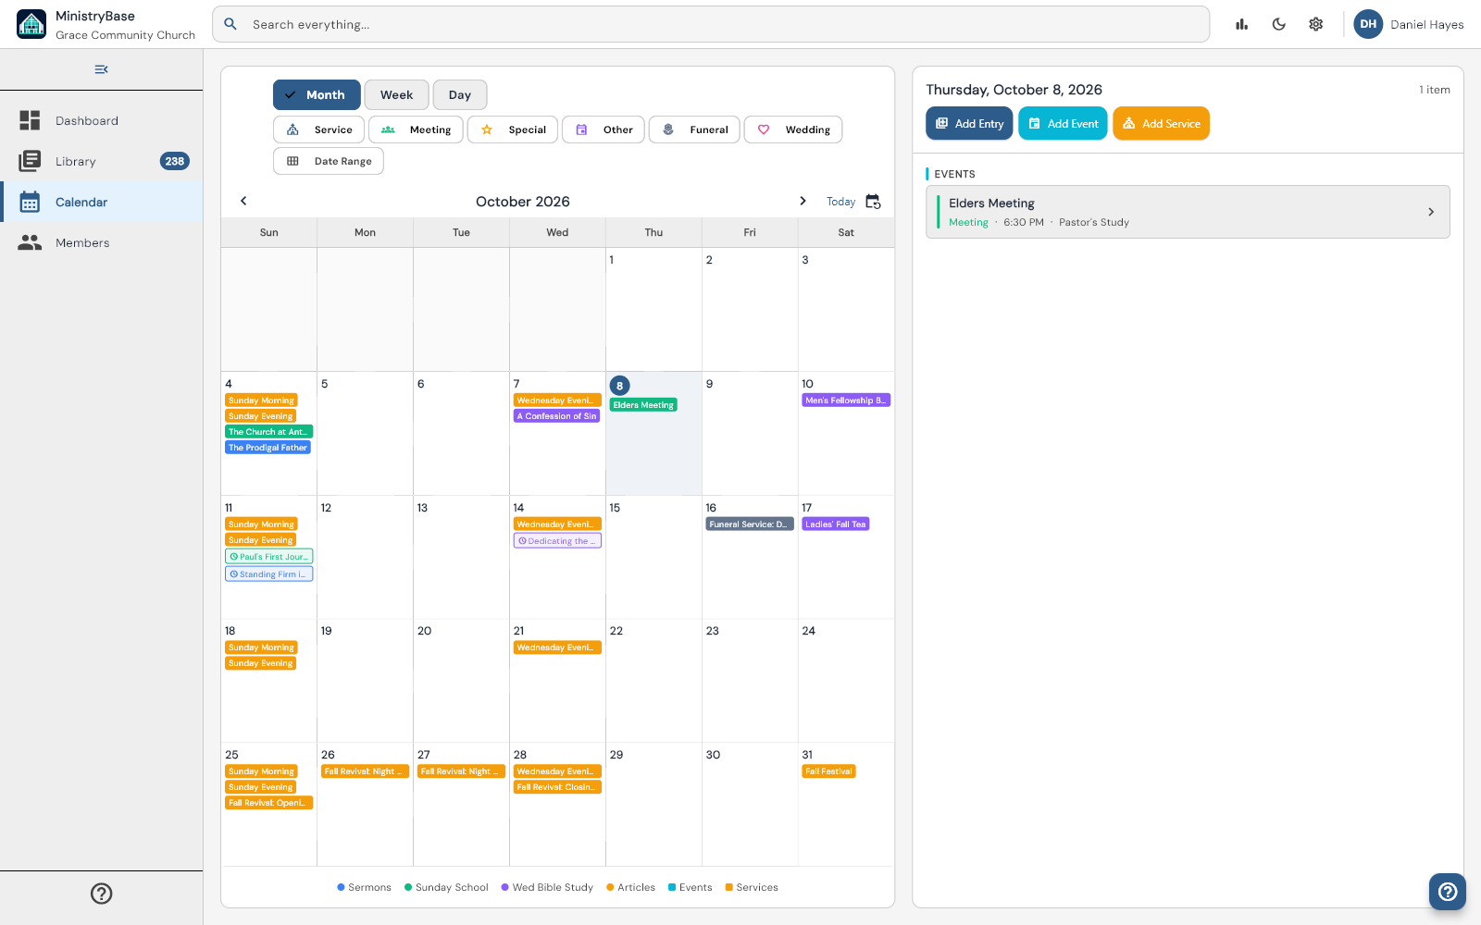Image resolution: width=1481 pixels, height=925 pixels.
Task: Open the Library menu item label
Action: pyautogui.click(x=76, y=161)
